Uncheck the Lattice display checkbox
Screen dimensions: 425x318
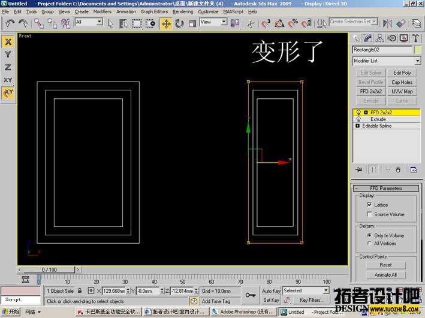click(369, 205)
